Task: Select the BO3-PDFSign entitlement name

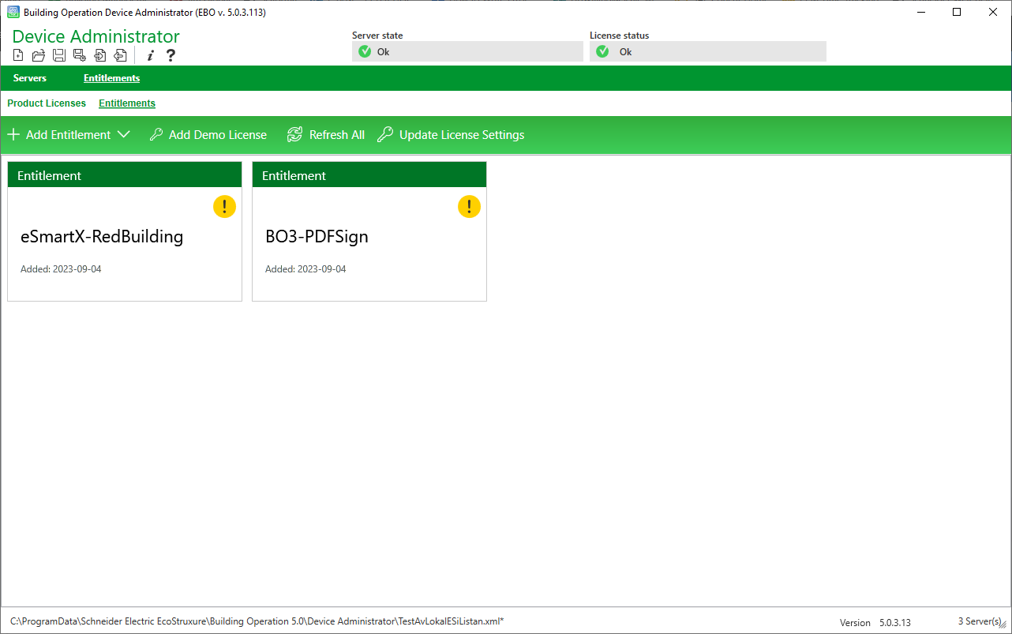Action: [x=317, y=236]
